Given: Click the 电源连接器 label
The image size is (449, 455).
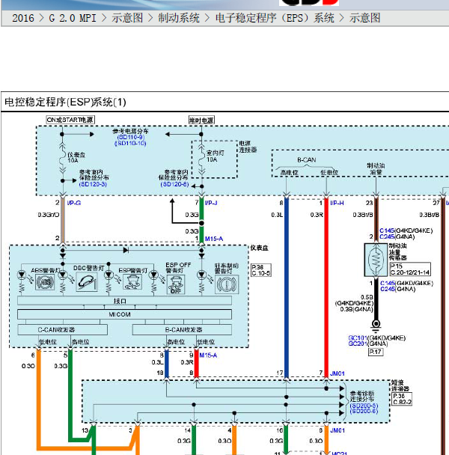Looking at the screenshot, I should click(x=248, y=147).
